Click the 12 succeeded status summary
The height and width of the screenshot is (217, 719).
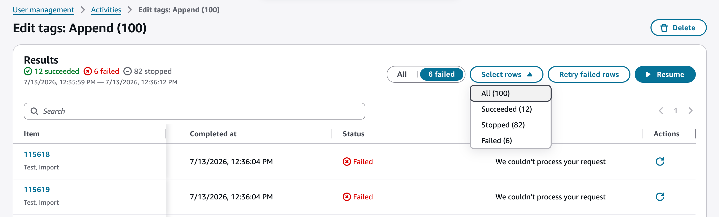click(x=51, y=71)
